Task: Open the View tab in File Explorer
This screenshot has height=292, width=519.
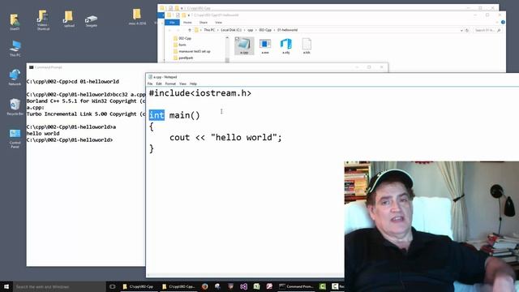Action: pos(218,22)
